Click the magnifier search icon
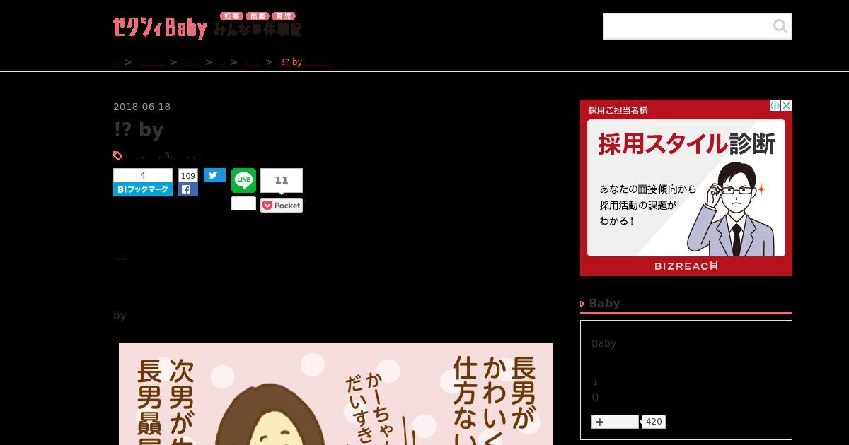This screenshot has height=445, width=849. 780,26
